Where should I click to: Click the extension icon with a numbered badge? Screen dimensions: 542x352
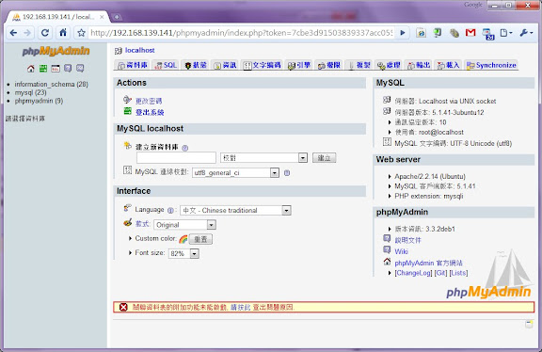click(488, 34)
